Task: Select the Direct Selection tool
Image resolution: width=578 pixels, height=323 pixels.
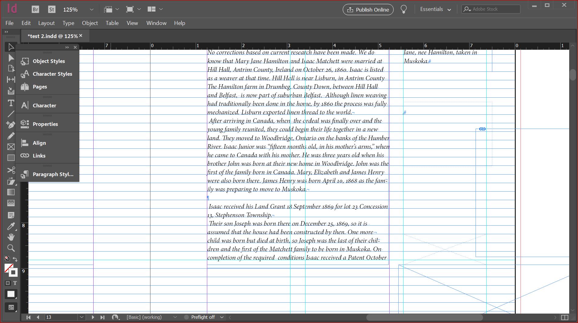Action: pyautogui.click(x=11, y=58)
